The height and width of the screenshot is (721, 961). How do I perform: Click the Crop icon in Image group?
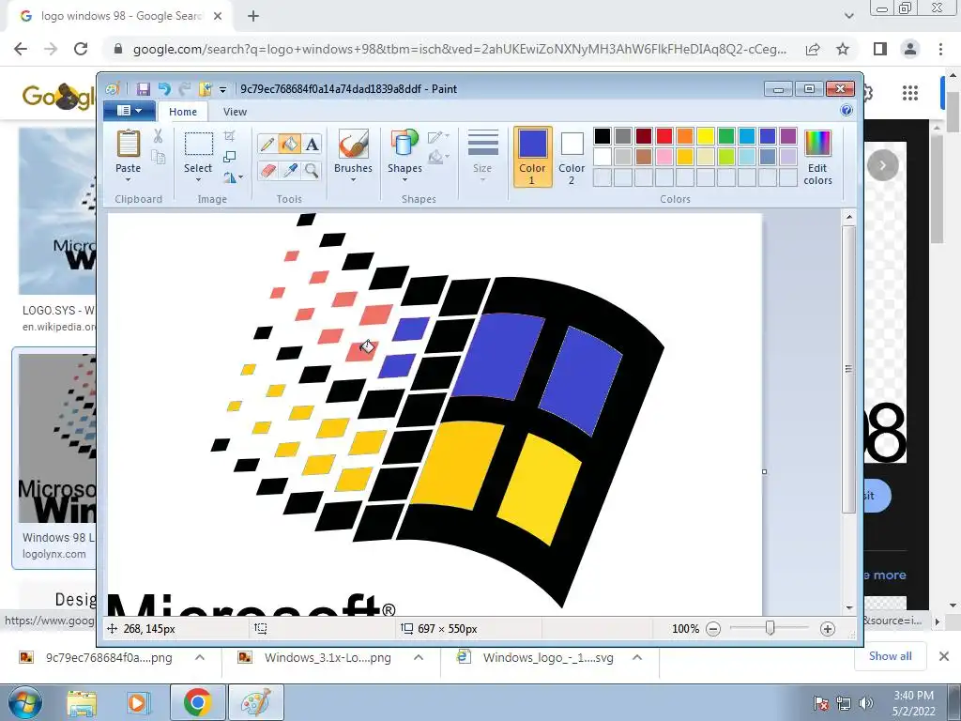(229, 135)
